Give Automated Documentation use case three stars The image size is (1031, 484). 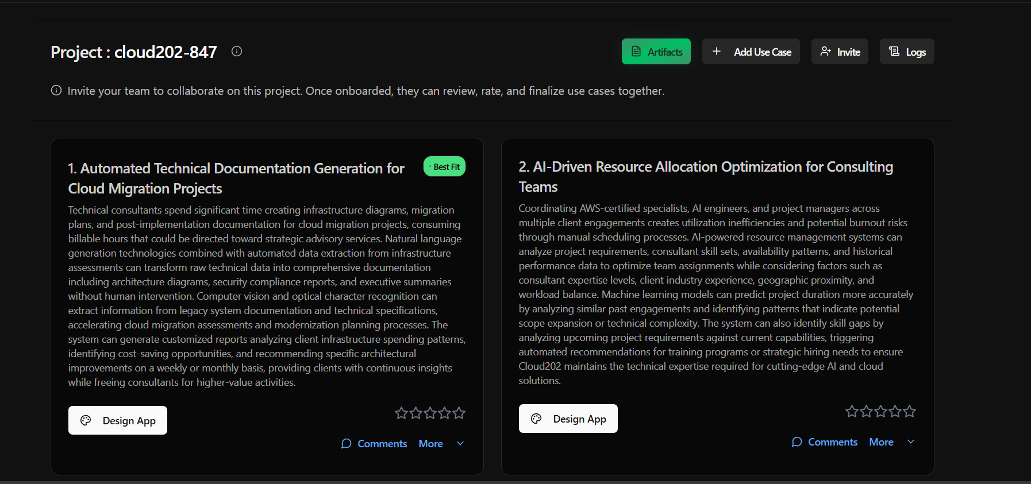pyautogui.click(x=430, y=413)
